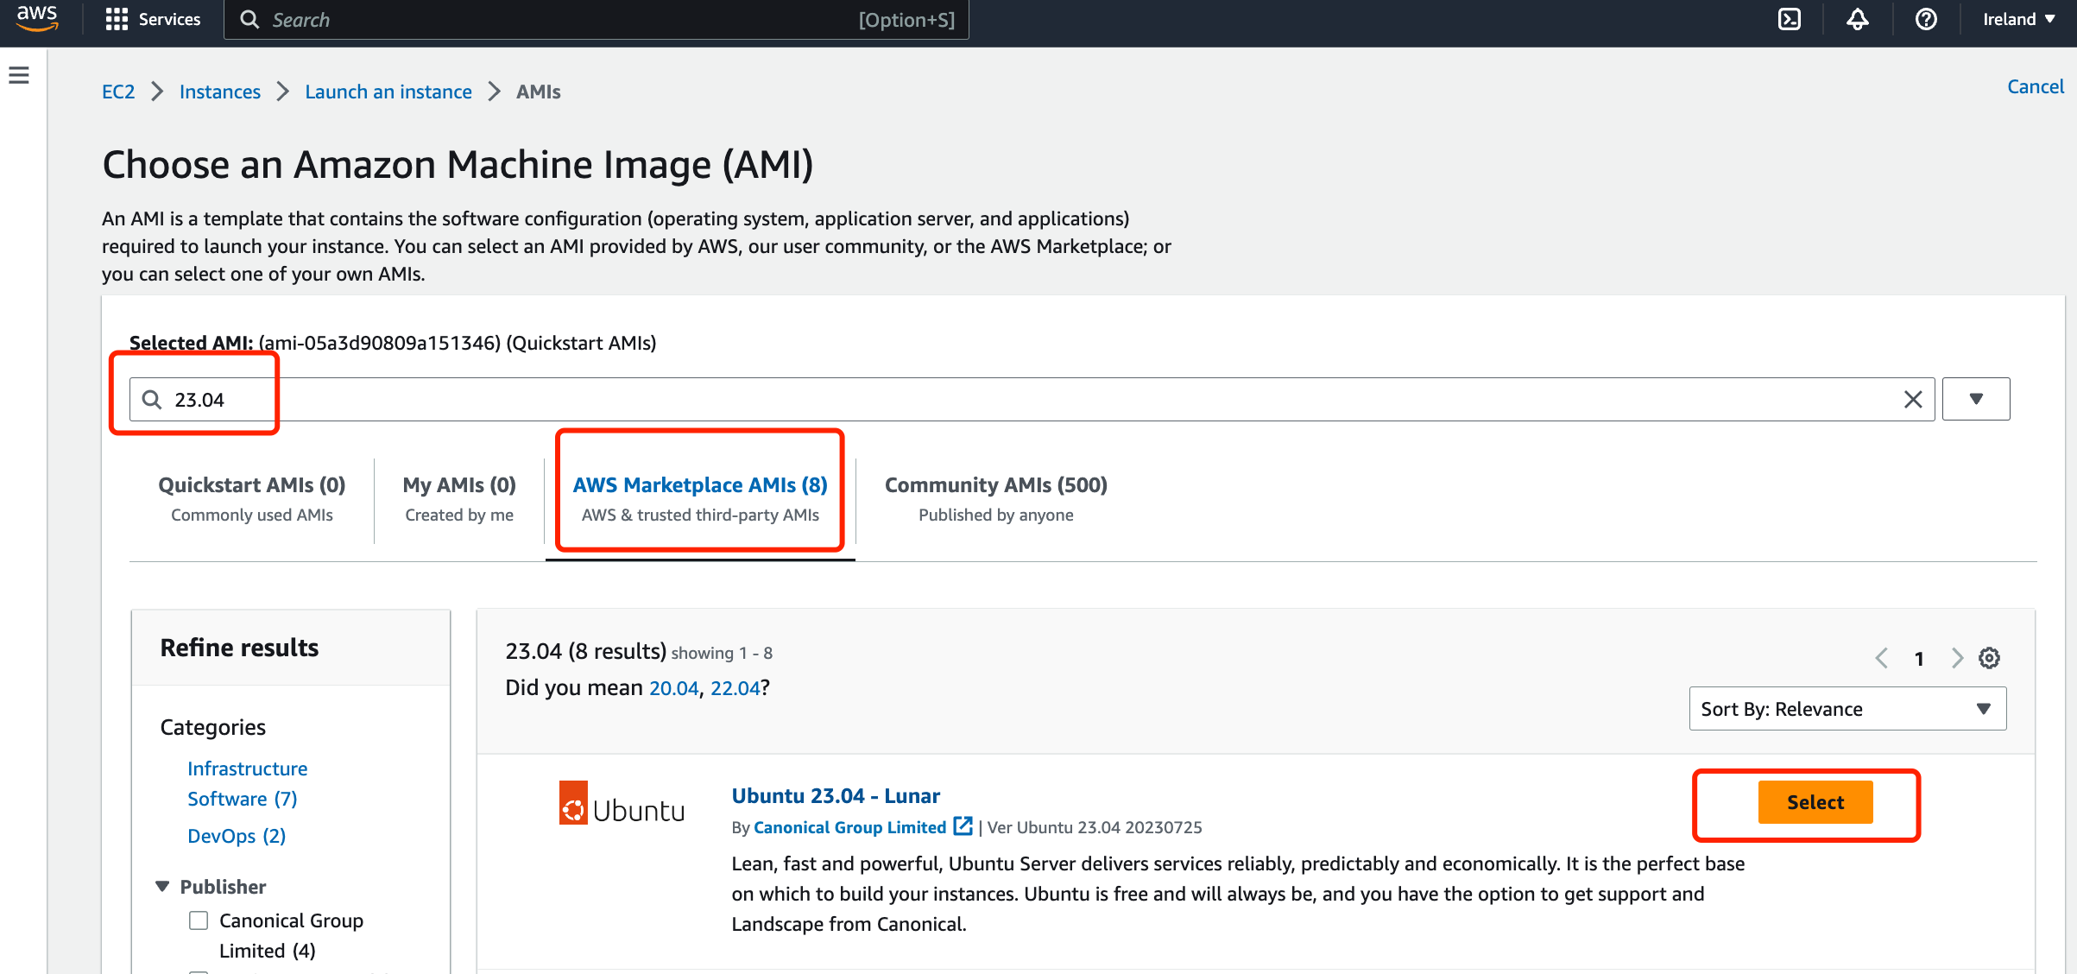Open the Services grid menu
This screenshot has height=974, width=2077.
(152, 19)
